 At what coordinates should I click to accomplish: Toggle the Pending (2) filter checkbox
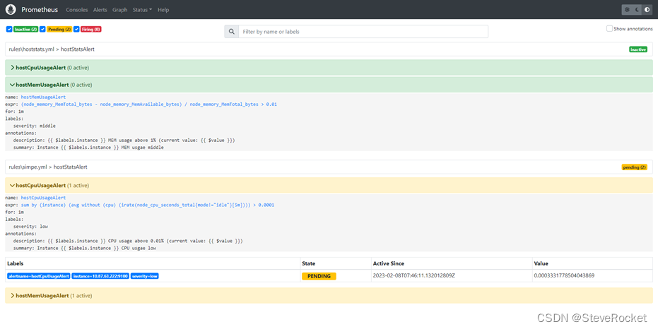tap(42, 30)
